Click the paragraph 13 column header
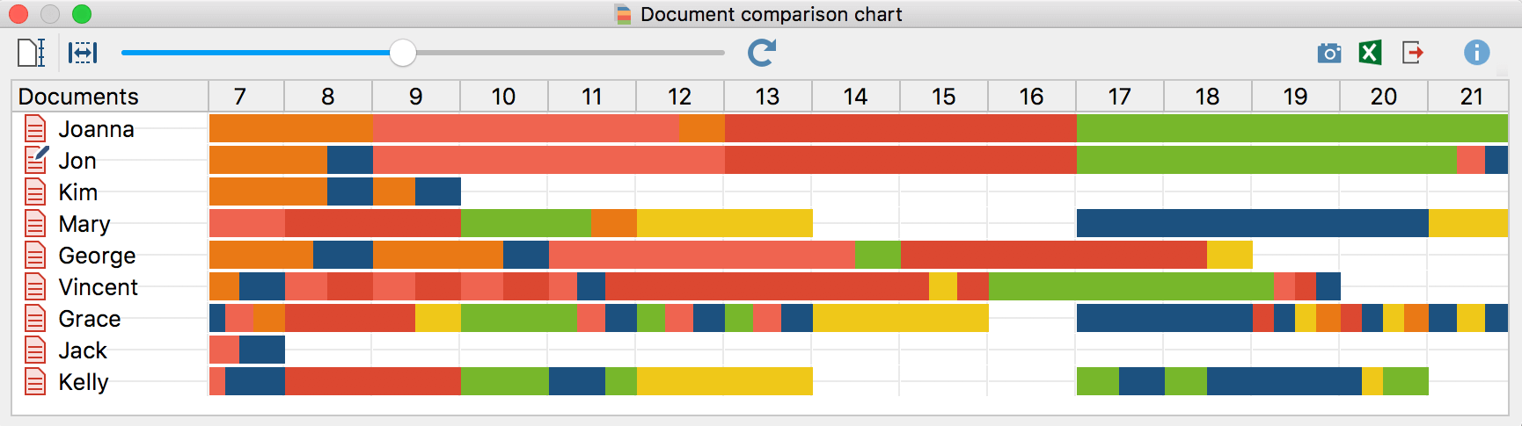 point(768,97)
